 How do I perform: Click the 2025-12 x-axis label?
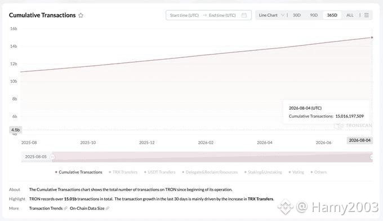click(147, 142)
